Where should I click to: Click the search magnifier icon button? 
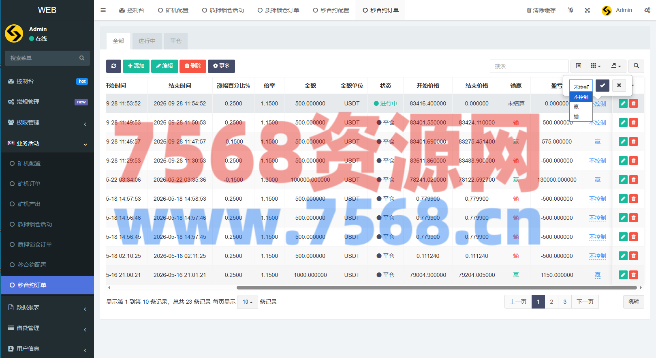[636, 66]
